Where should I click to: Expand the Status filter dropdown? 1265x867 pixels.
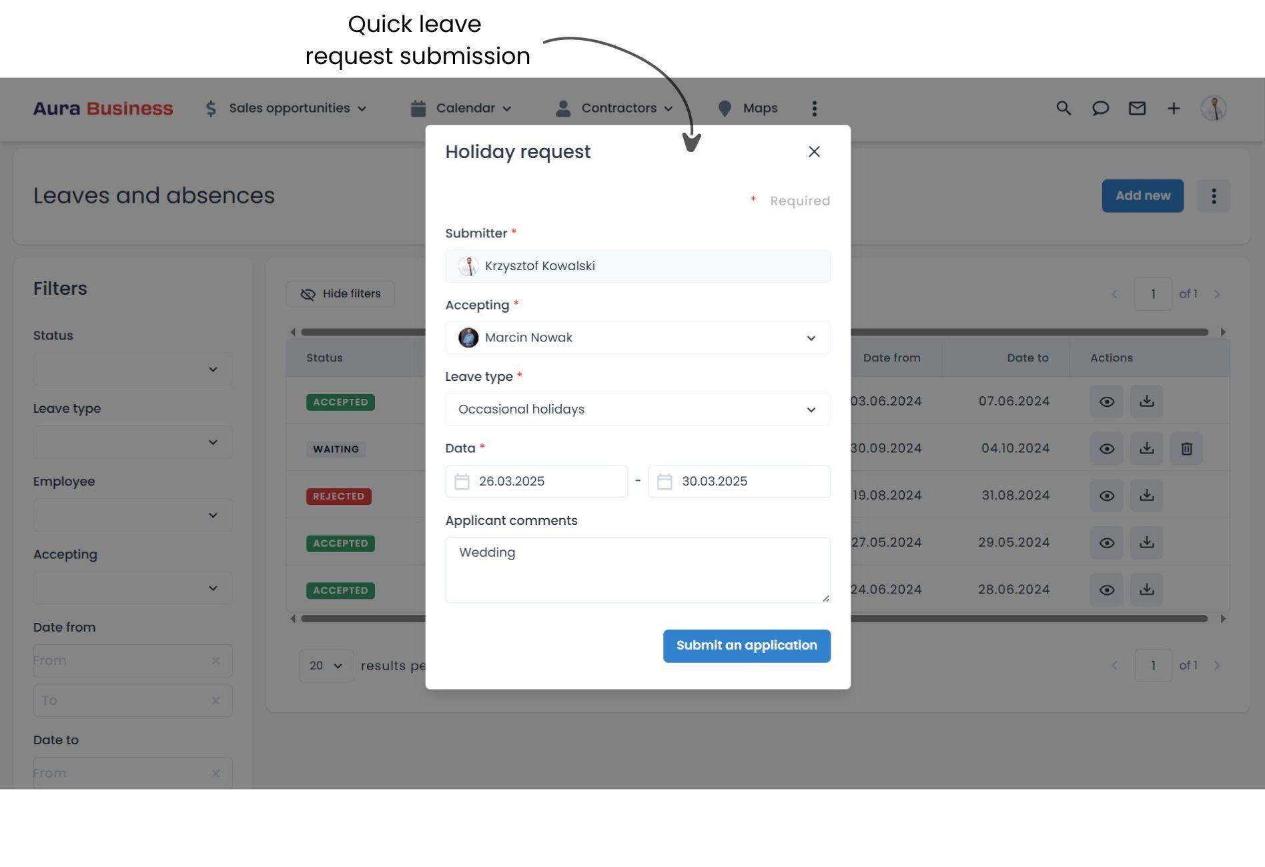coord(132,368)
